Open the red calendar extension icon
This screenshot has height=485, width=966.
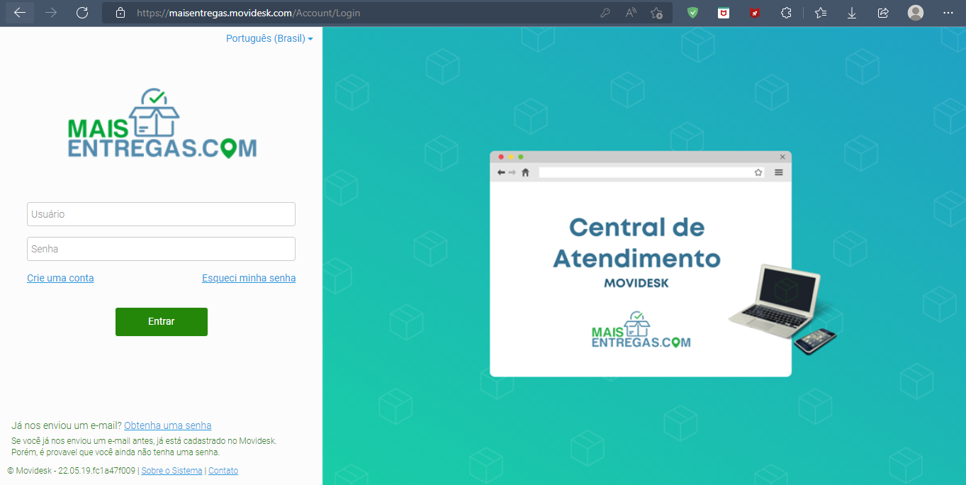click(x=724, y=13)
